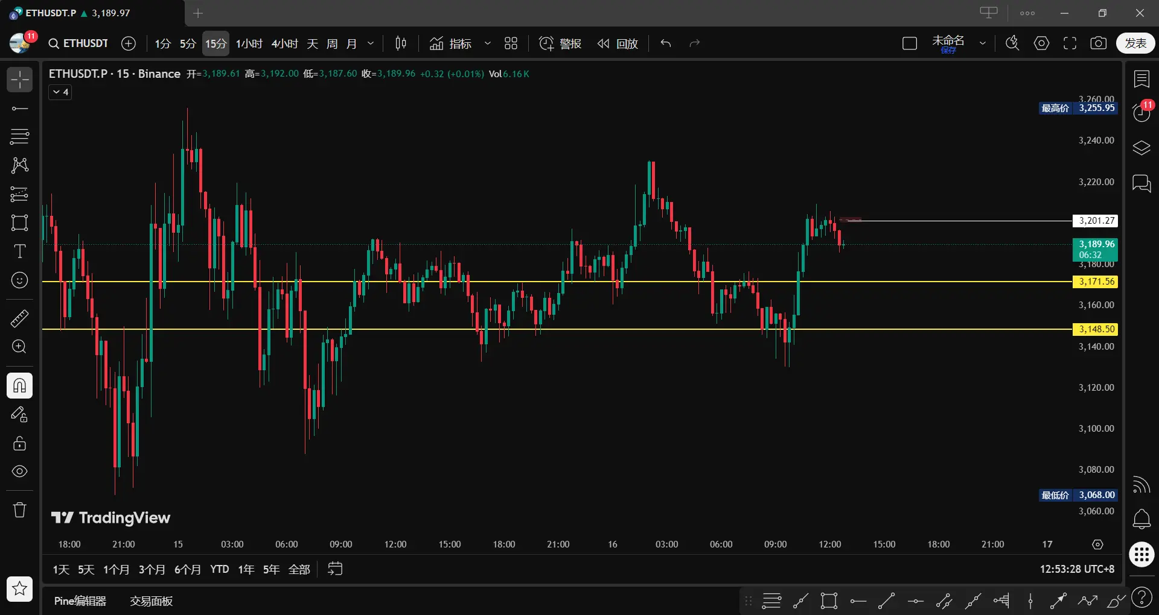Open the help center question mark
Screen dimensions: 1159x615
[1141, 598]
